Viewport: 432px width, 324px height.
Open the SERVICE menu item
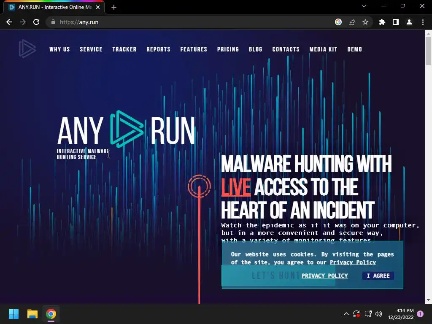click(x=91, y=49)
